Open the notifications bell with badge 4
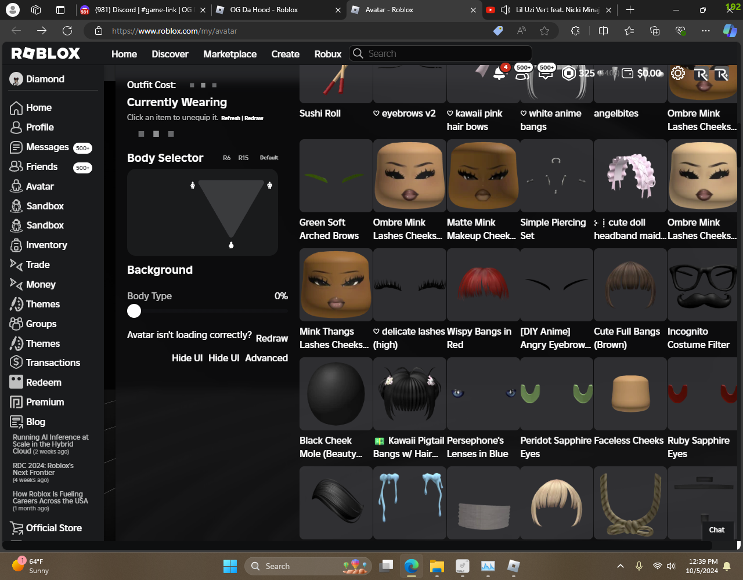 coord(499,72)
